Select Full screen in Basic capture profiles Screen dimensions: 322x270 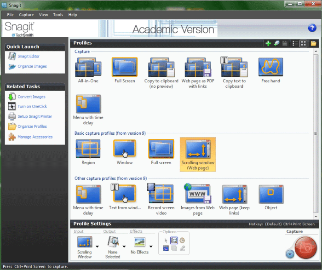tap(161, 152)
